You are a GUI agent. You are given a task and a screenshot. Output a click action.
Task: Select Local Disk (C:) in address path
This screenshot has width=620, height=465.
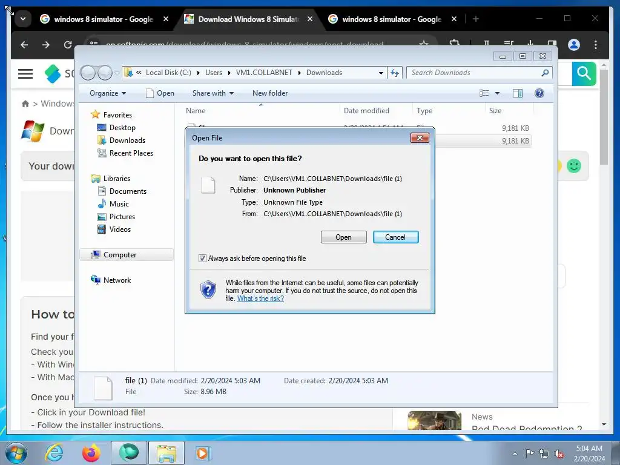coord(168,73)
